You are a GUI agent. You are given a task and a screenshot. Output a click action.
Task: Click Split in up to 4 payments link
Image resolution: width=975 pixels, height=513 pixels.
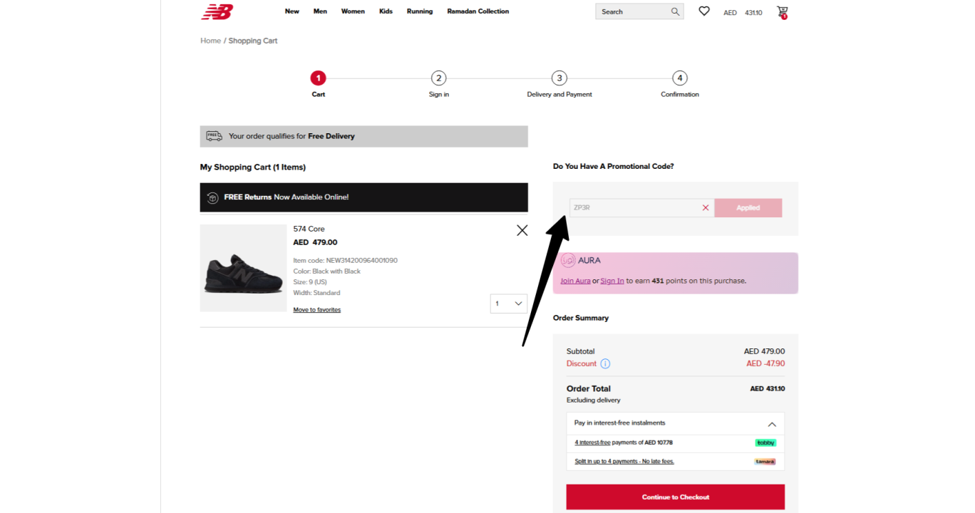pyautogui.click(x=624, y=461)
